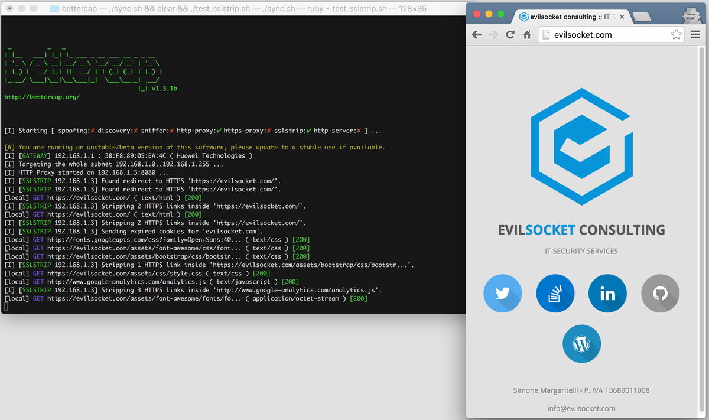709x420 pixels.
Task: Click the style.css GET request line
Action: 137,274
